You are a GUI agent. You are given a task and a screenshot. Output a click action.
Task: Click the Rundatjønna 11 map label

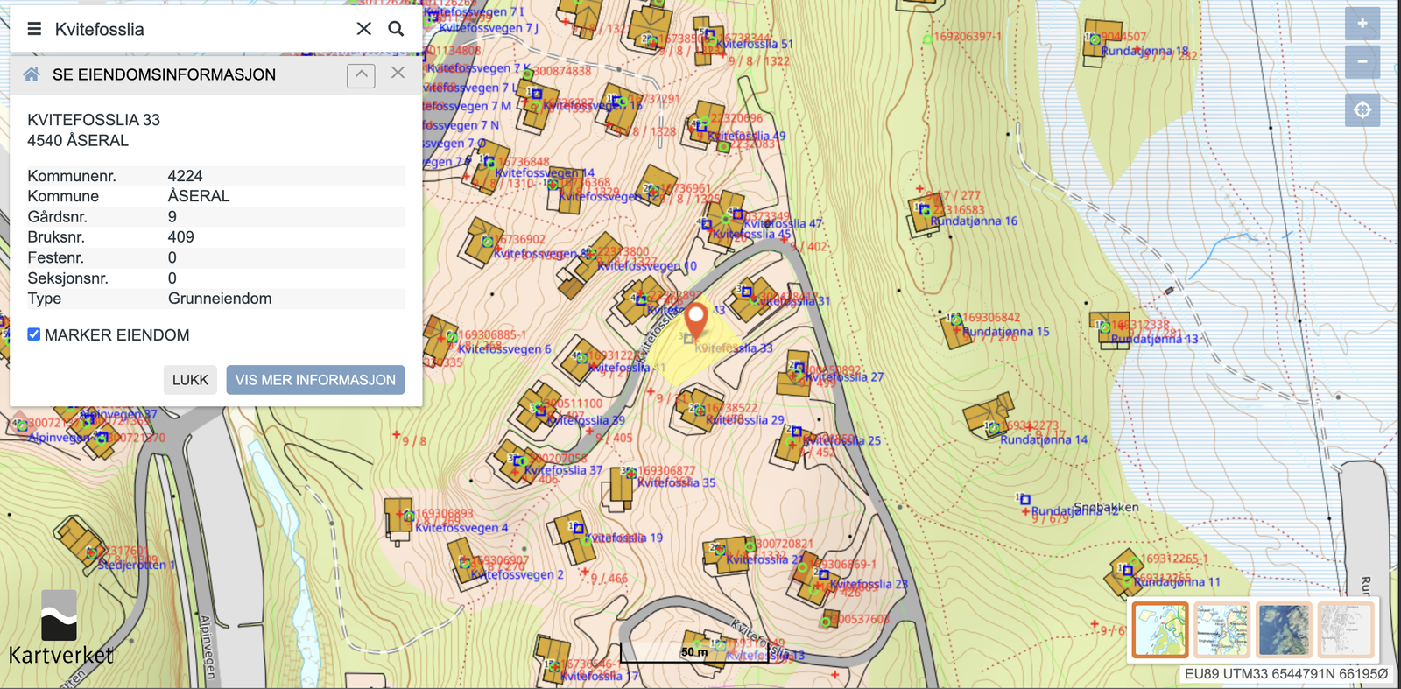1177,581
